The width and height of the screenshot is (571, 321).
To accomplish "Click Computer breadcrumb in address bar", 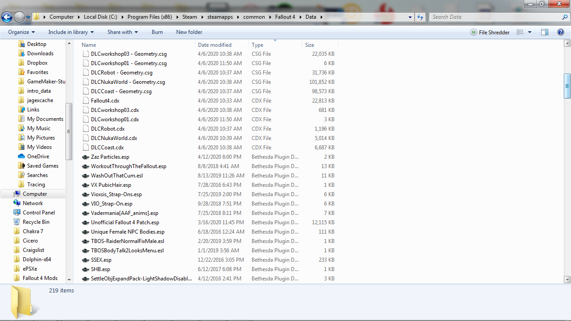I will tap(62, 17).
